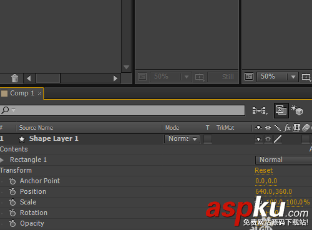Click the shy switch column header icon

[259, 128]
